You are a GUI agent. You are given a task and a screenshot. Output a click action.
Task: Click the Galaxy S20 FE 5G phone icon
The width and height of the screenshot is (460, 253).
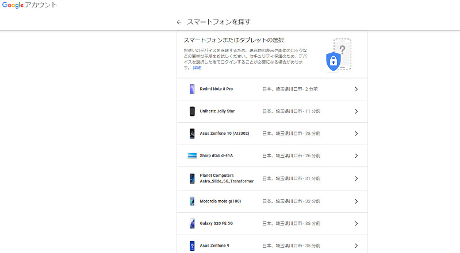click(192, 223)
